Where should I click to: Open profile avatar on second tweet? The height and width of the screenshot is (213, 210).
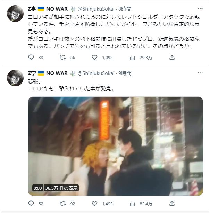15,78
